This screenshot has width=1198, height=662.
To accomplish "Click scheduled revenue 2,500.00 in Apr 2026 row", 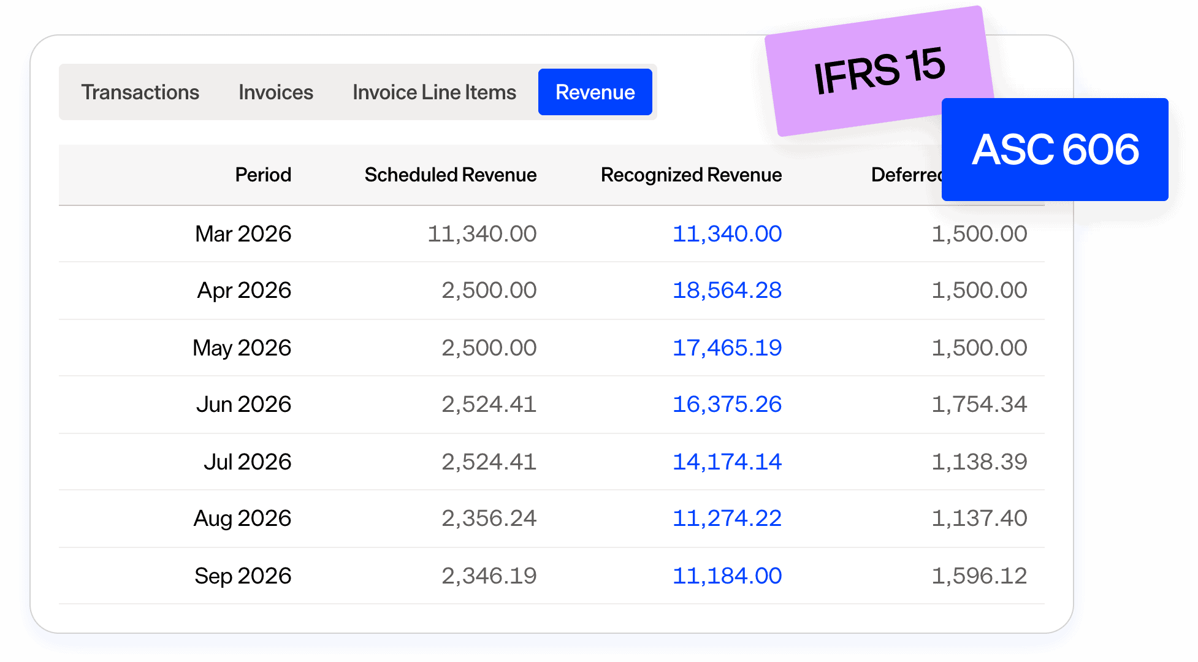I will coord(489,290).
